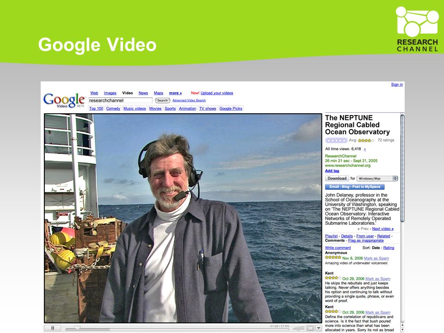
Task: Open Comedy category
Action: tap(113, 108)
